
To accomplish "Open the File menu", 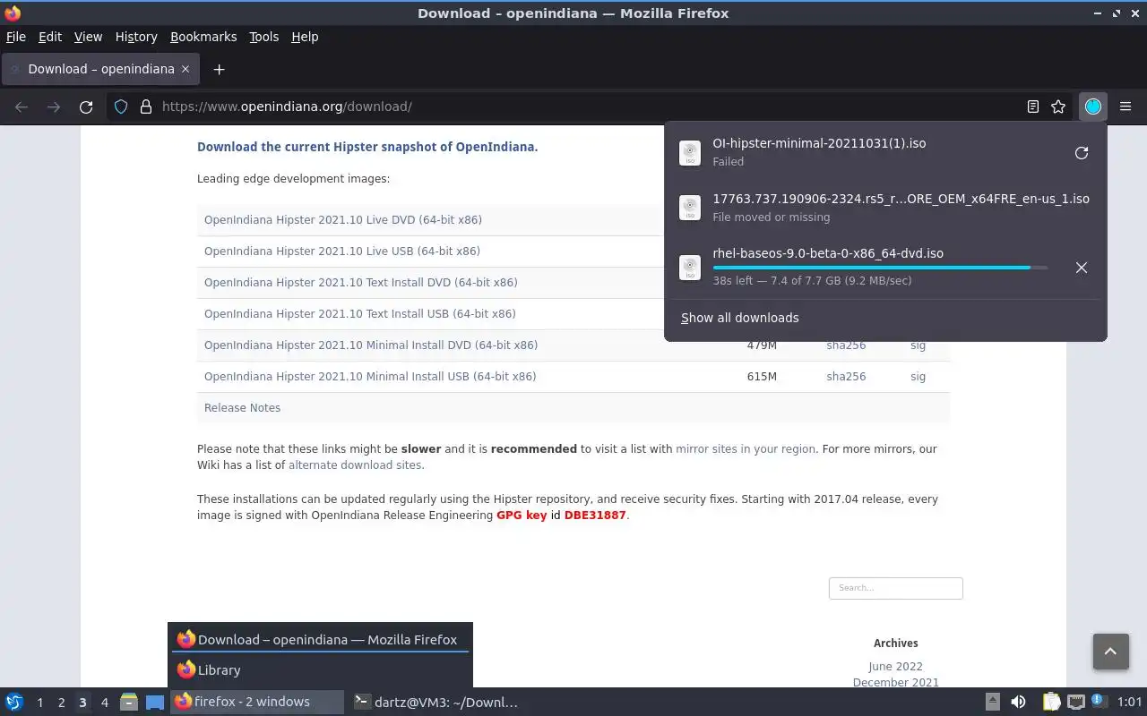I will (16, 37).
